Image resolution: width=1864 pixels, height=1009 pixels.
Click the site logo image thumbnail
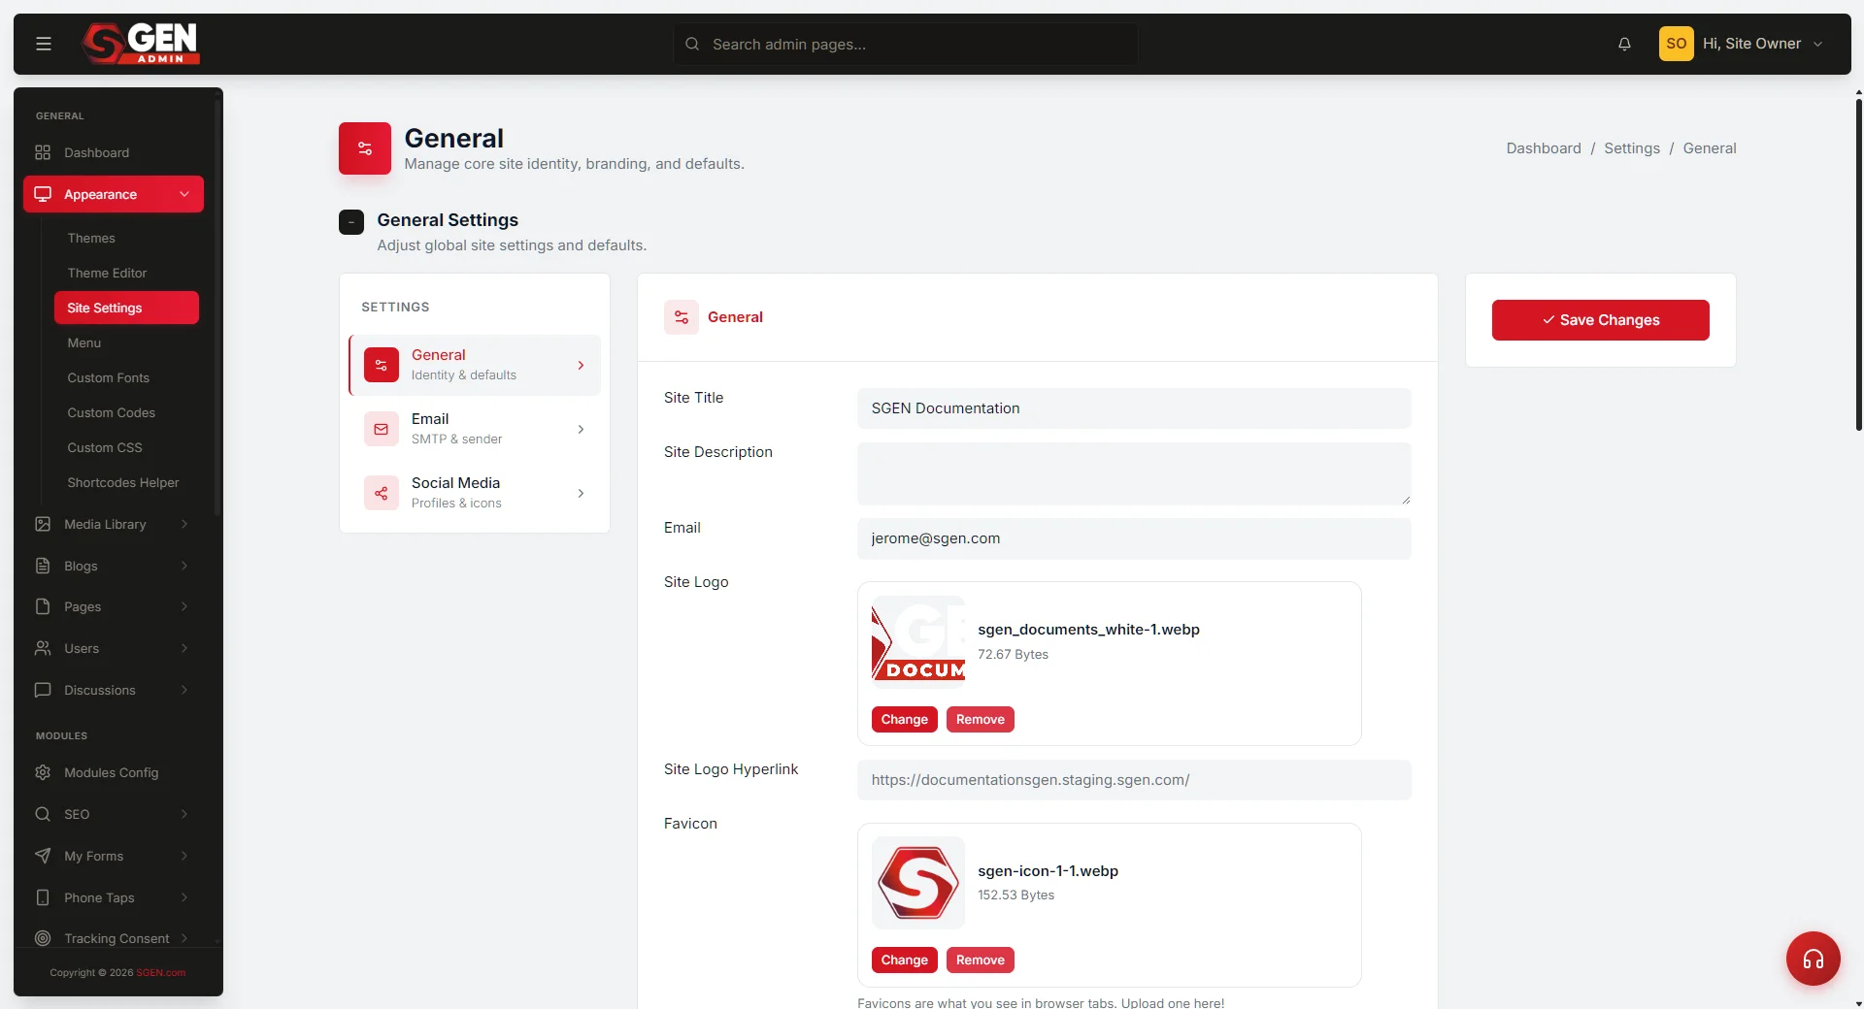918,642
